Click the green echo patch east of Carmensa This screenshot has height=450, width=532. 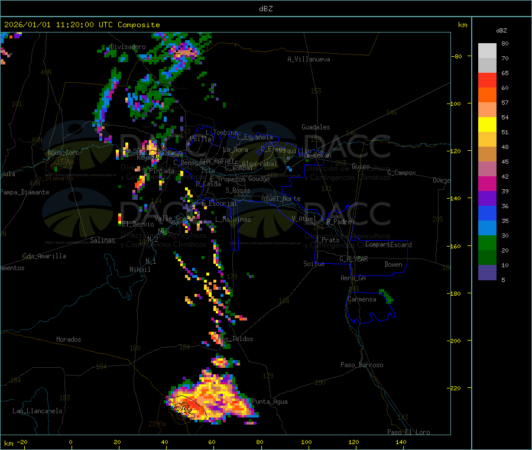point(387,296)
